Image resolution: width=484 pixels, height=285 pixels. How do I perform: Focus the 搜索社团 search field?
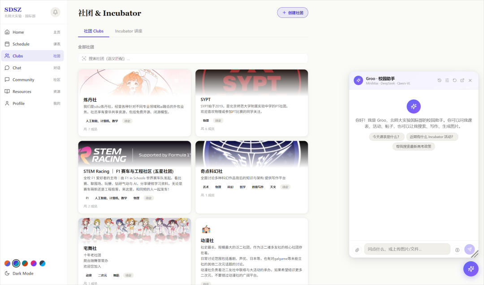coord(193,58)
